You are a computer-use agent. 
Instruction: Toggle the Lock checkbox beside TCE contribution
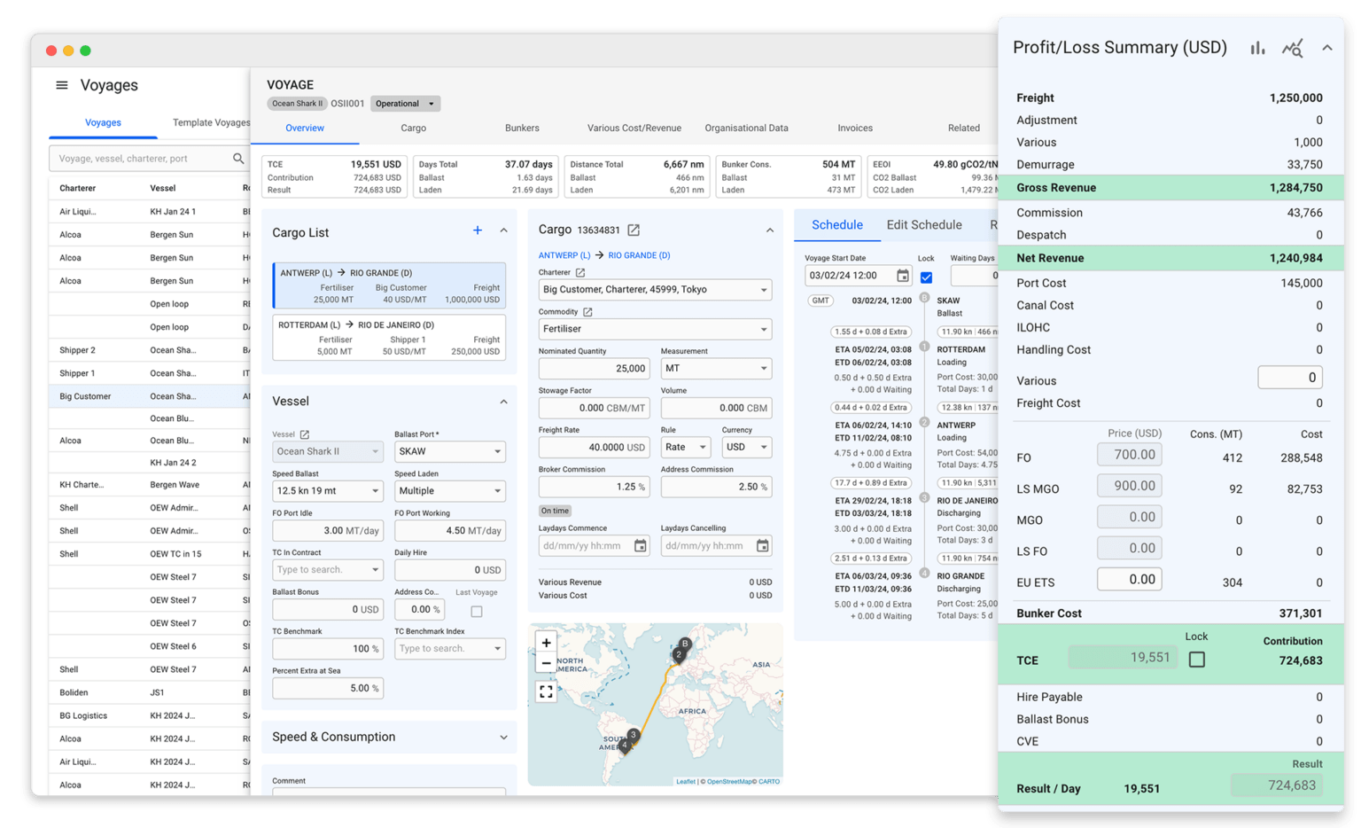tap(1196, 660)
